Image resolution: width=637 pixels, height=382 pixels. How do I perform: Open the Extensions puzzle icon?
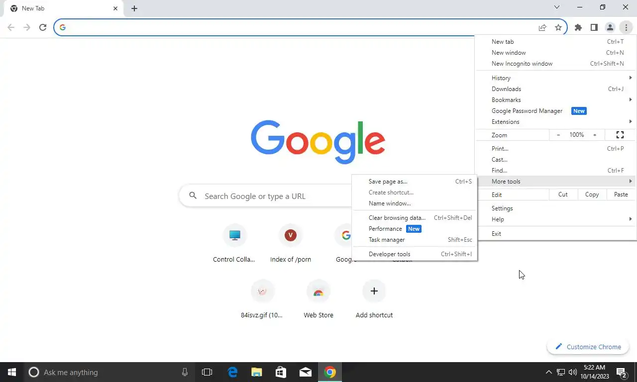coord(578,28)
